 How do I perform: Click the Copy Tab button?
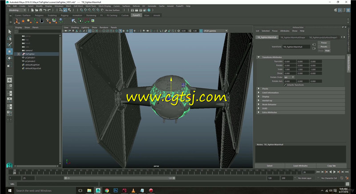pyautogui.click(x=331, y=166)
